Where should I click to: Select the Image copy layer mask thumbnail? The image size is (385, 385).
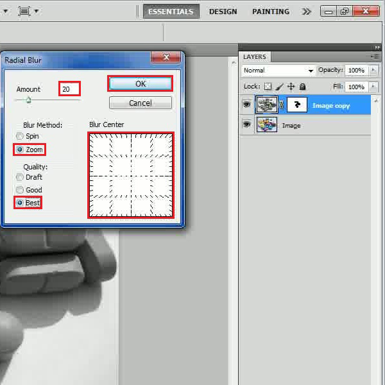[297, 105]
